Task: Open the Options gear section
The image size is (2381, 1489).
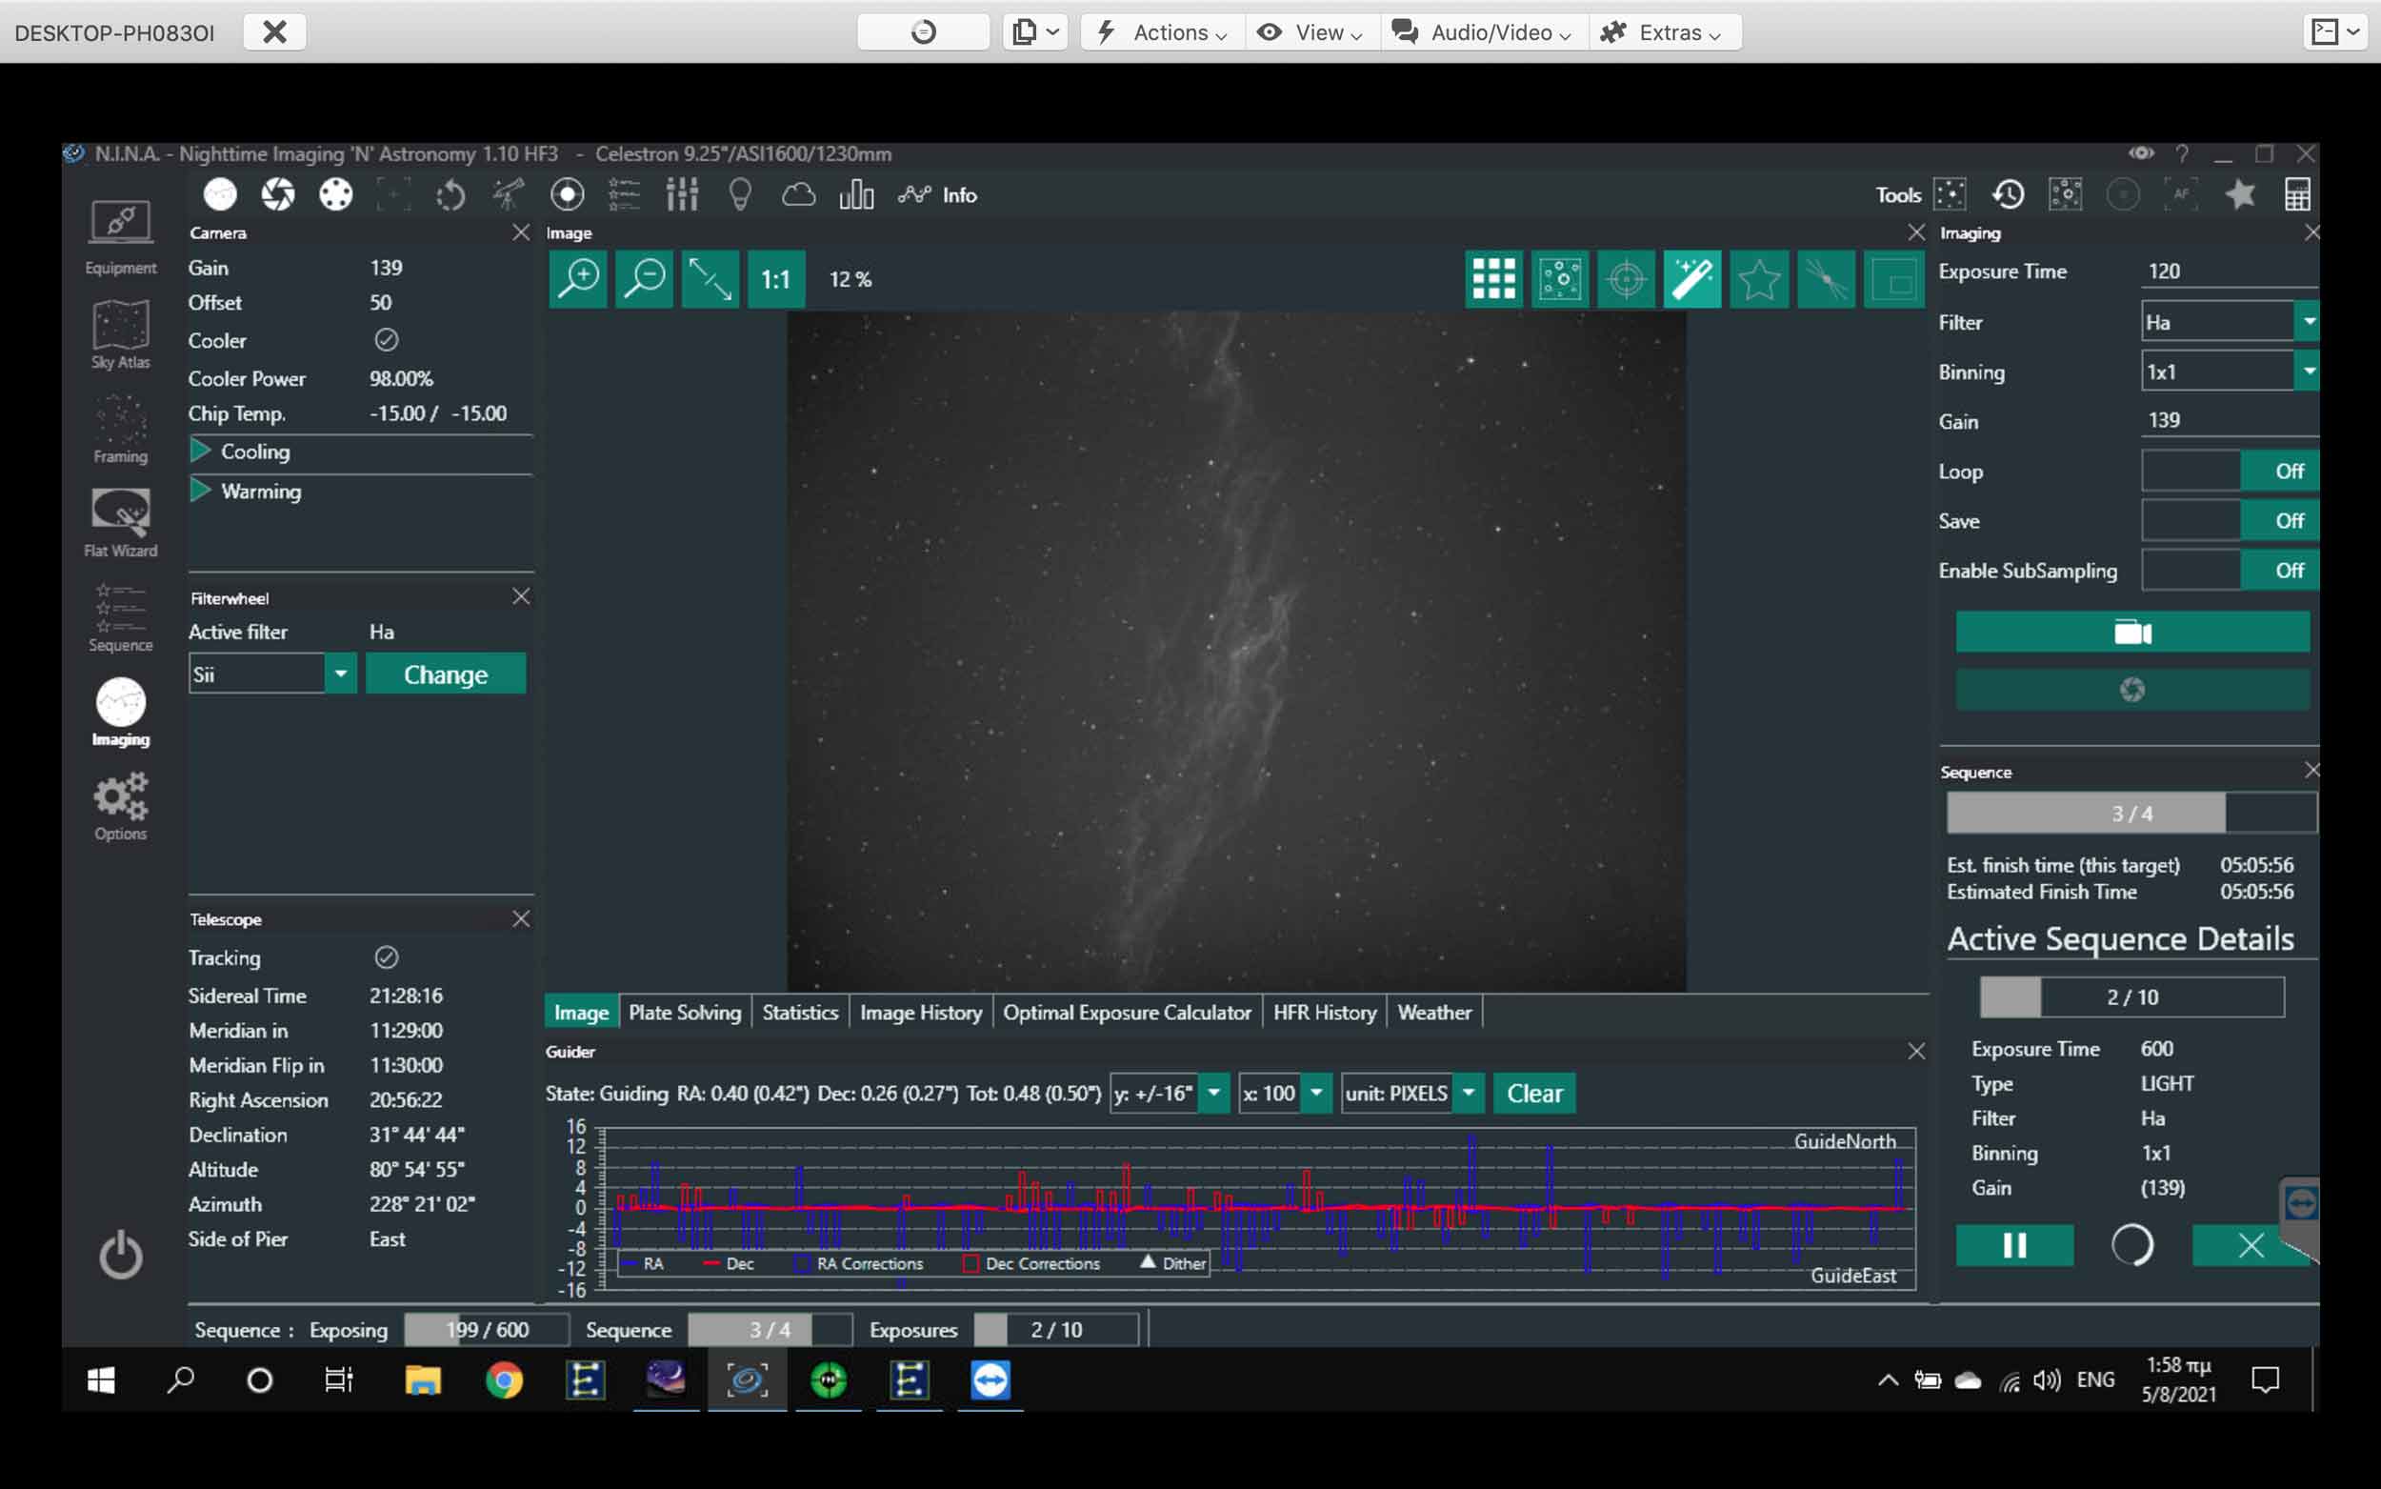Action: click(120, 807)
